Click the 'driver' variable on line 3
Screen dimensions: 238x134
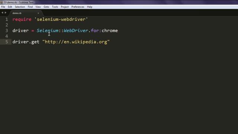[20, 31]
